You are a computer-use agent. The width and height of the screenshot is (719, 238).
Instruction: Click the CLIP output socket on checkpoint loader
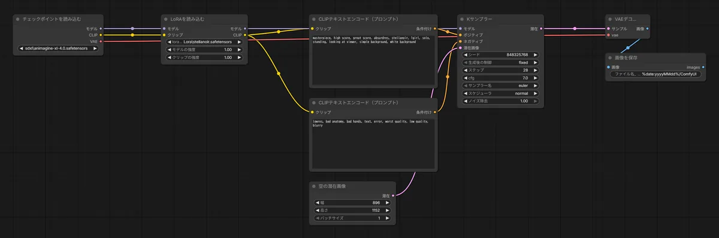101,35
